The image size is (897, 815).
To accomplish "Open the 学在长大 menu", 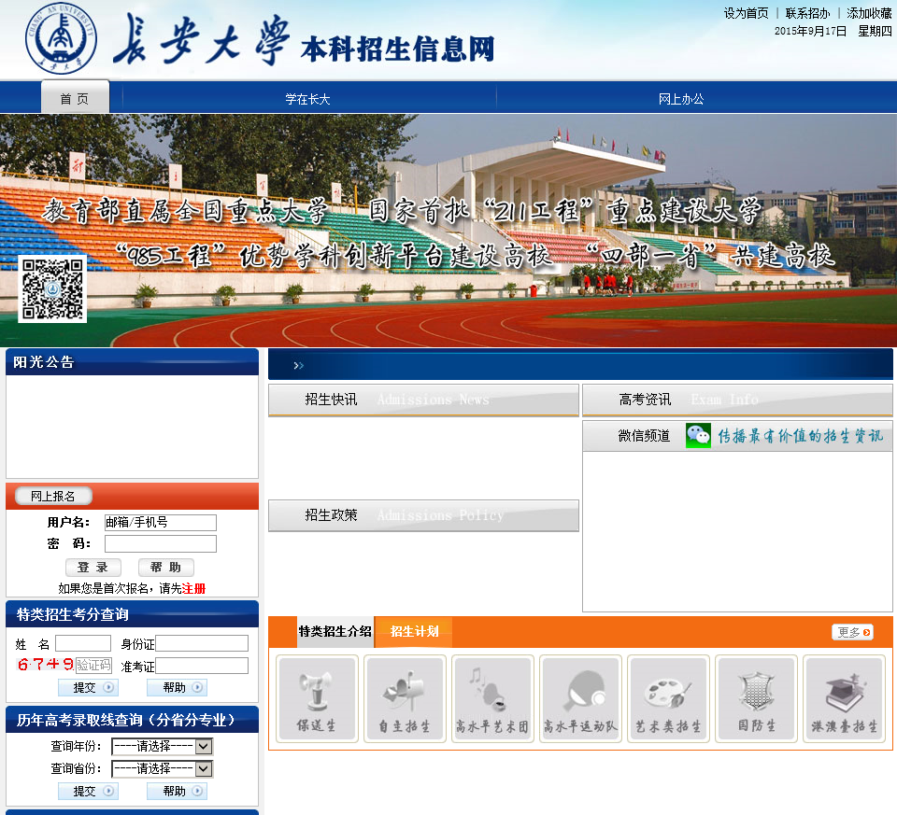I will tap(307, 99).
